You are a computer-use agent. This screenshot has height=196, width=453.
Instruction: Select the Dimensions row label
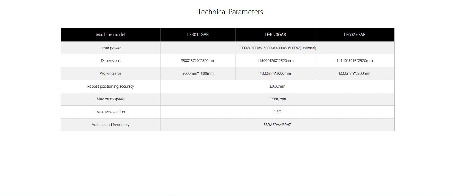[110, 61]
